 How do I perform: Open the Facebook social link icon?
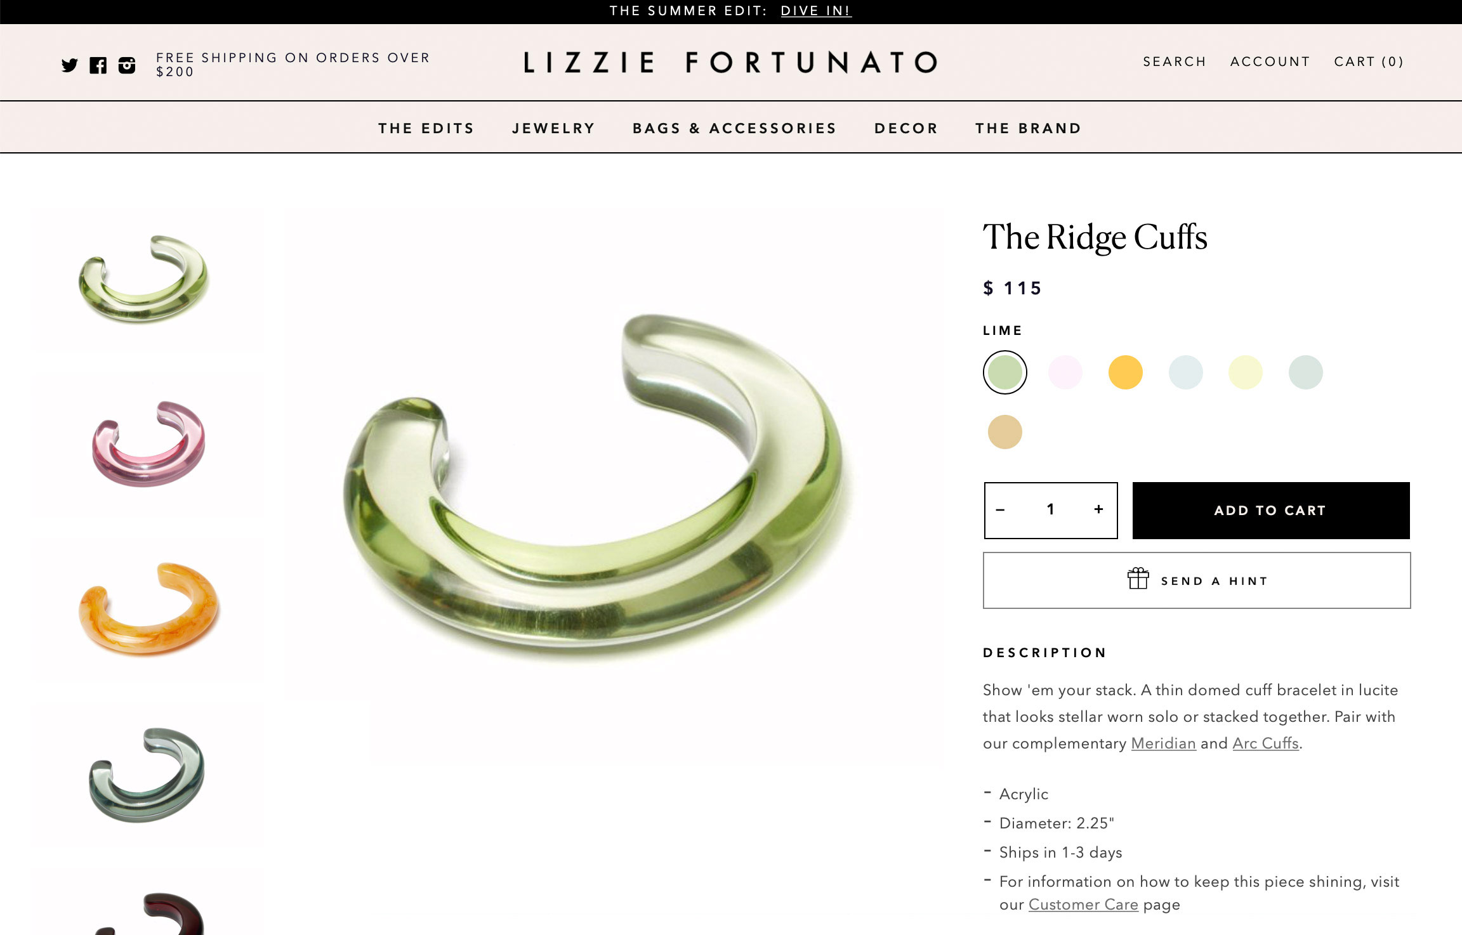[98, 65]
